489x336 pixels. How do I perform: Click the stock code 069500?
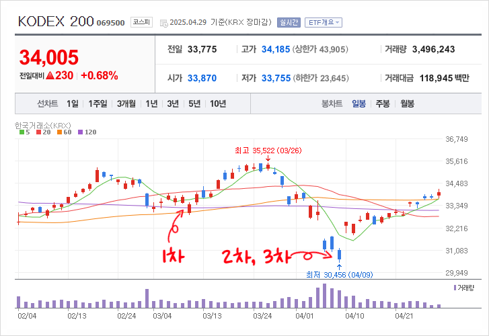coord(111,23)
